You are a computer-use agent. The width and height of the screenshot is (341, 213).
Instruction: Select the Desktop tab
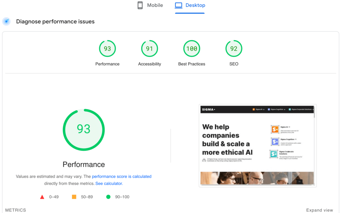(190, 5)
